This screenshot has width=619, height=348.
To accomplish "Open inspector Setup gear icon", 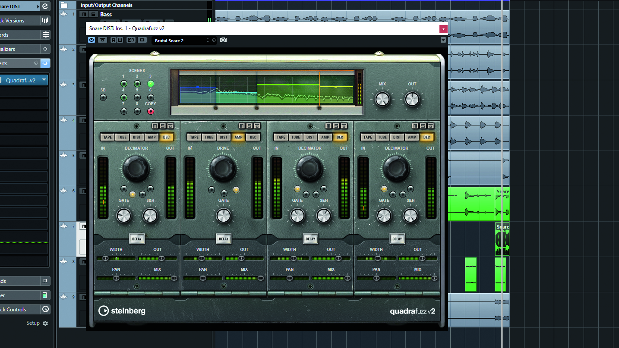I will (45, 323).
